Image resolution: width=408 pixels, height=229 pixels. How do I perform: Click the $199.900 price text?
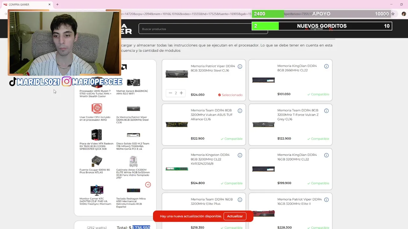(284, 183)
